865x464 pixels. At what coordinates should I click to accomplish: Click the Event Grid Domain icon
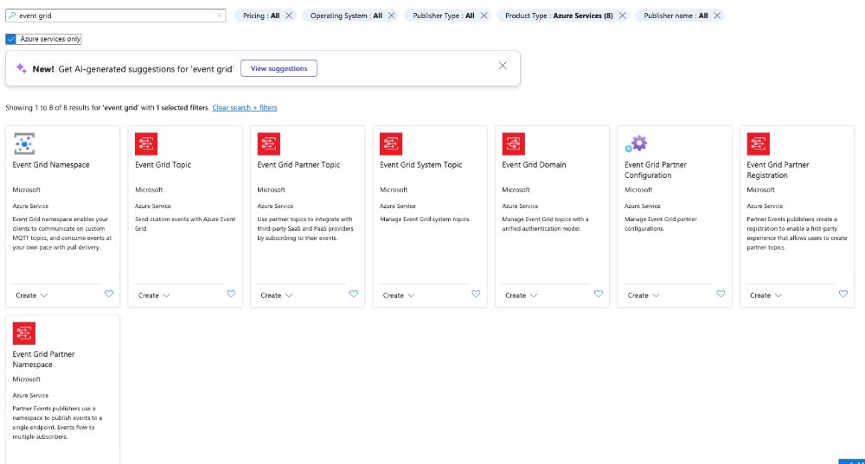[514, 143]
